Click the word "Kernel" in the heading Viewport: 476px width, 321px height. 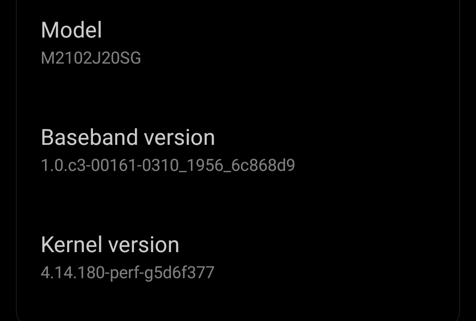[71, 245]
